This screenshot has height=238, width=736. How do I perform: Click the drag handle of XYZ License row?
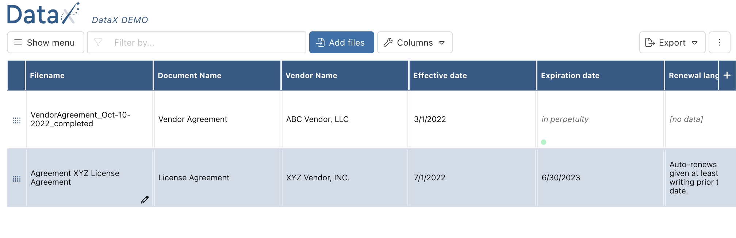(x=17, y=178)
